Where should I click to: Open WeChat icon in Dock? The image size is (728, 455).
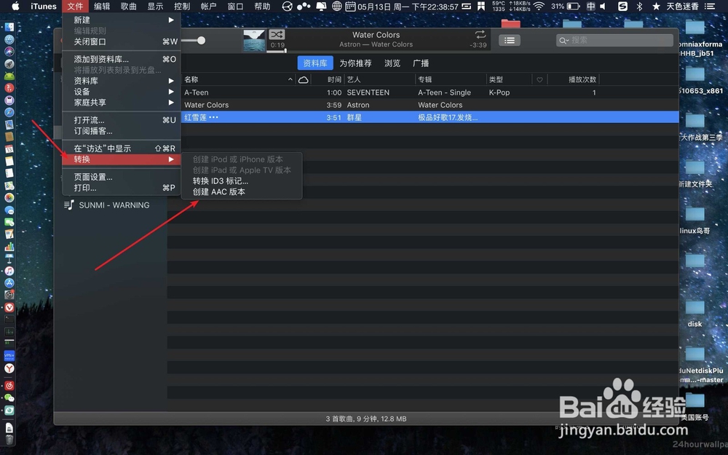tap(9, 398)
